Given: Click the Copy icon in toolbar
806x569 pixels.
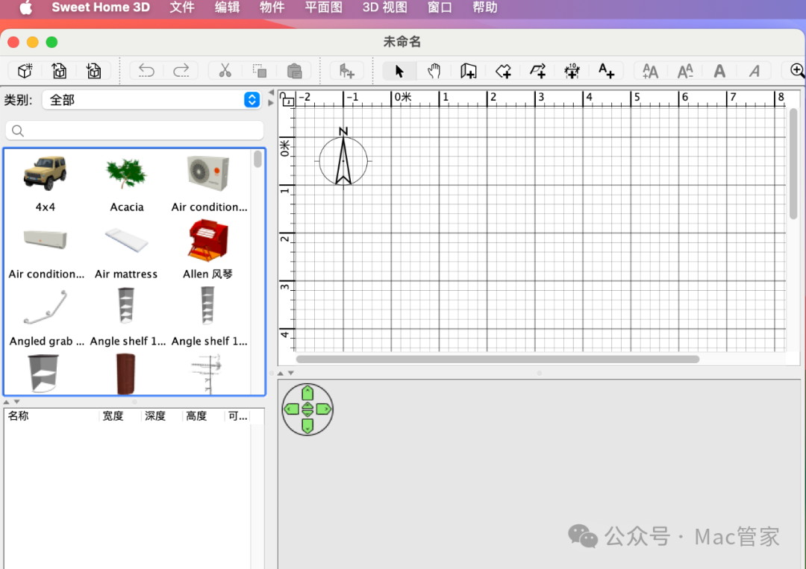Looking at the screenshot, I should point(260,71).
